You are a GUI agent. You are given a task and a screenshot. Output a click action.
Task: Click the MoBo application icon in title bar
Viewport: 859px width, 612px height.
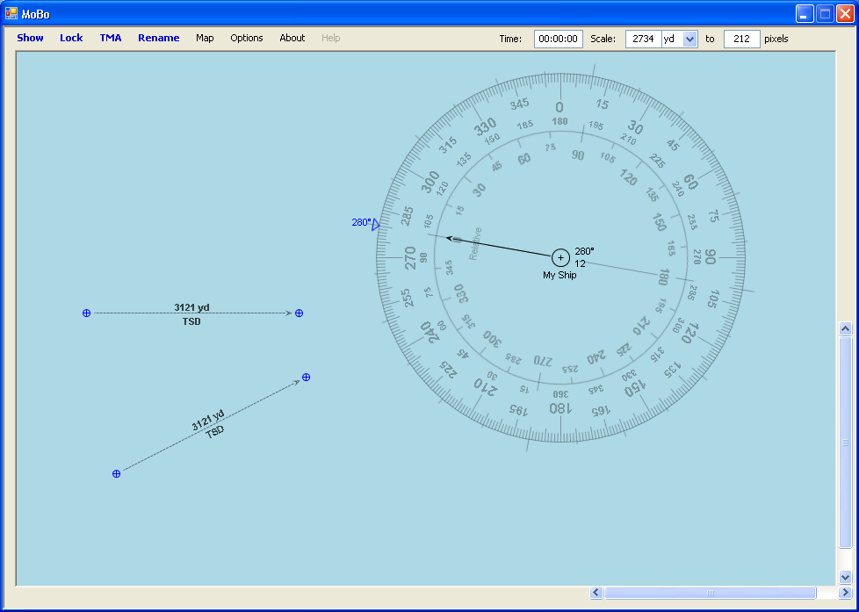point(11,13)
